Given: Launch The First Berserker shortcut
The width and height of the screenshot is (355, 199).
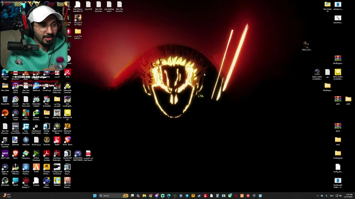Looking at the screenshot, I should click(x=67, y=183).
